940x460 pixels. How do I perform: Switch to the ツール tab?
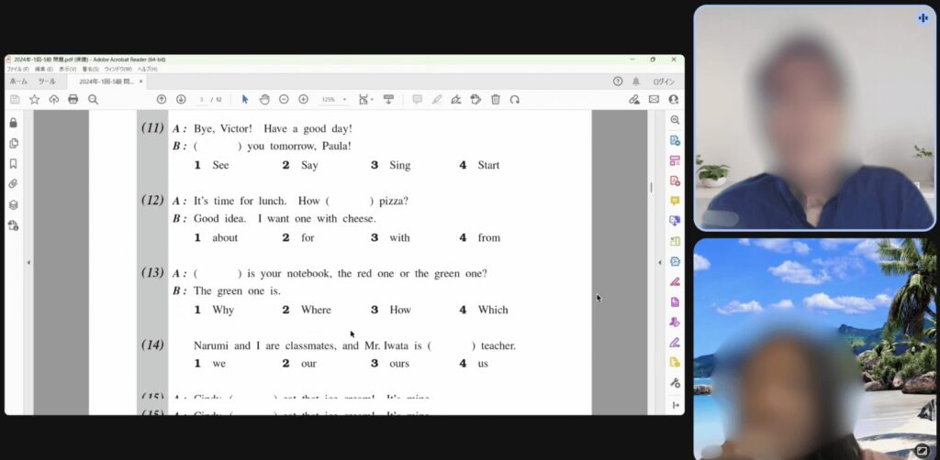click(x=46, y=82)
